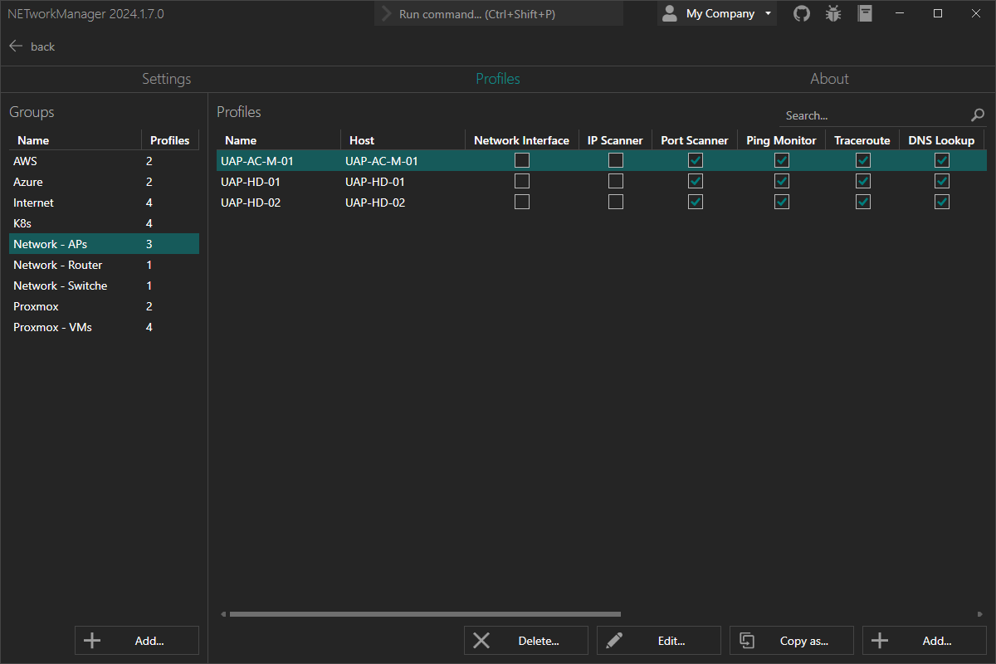Screen dimensions: 996x664
Task: Select the Proxmox group
Action: coord(104,306)
